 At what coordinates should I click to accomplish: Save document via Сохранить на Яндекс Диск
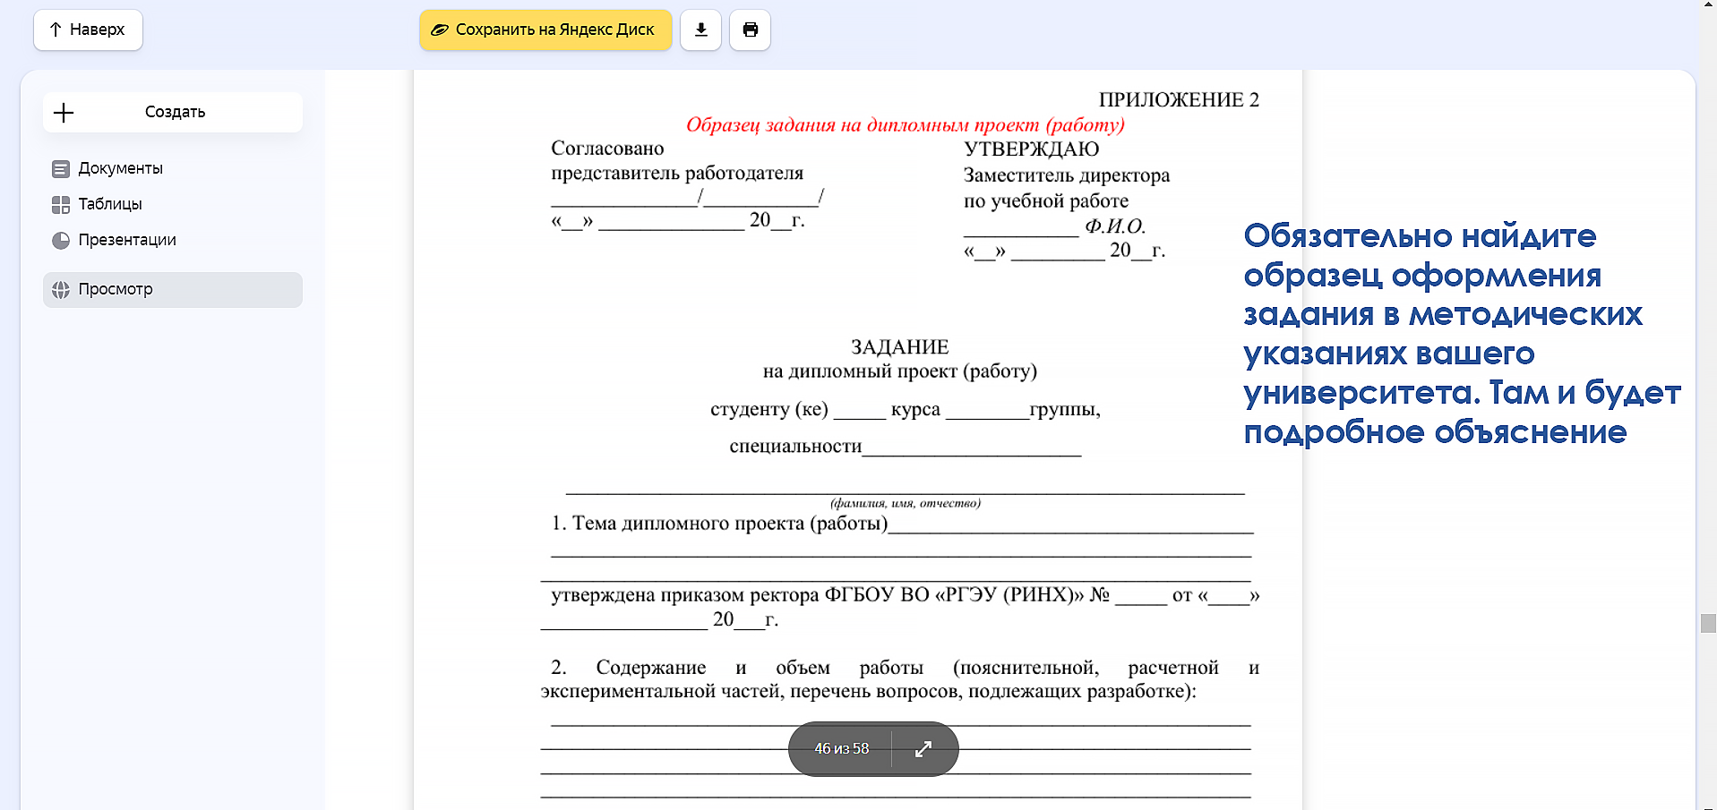pyautogui.click(x=545, y=30)
